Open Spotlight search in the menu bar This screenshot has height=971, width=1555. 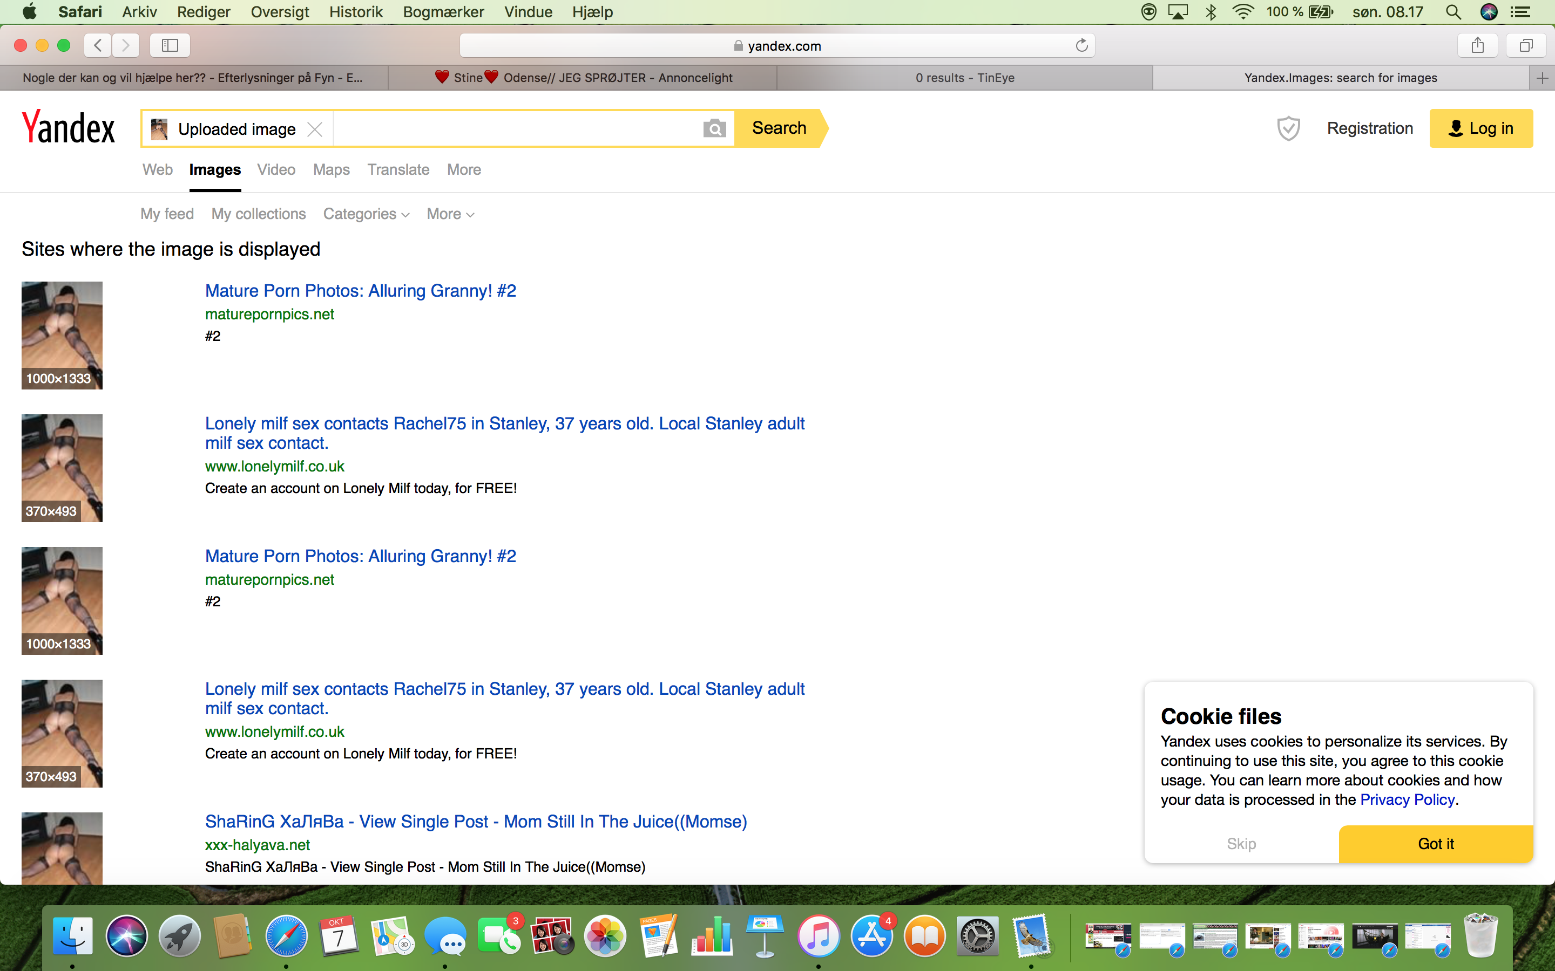(x=1453, y=11)
